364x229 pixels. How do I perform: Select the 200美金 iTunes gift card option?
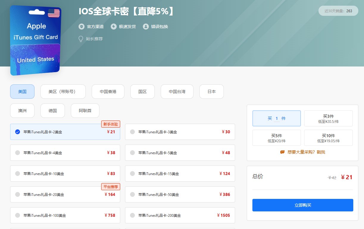pos(180,215)
